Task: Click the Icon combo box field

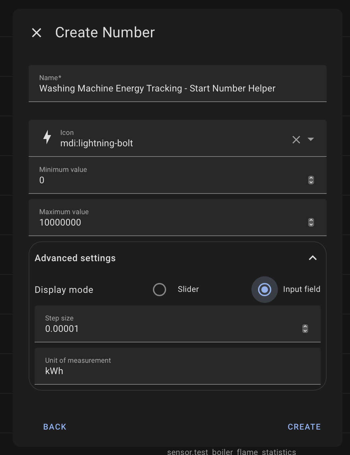Action: click(x=178, y=138)
